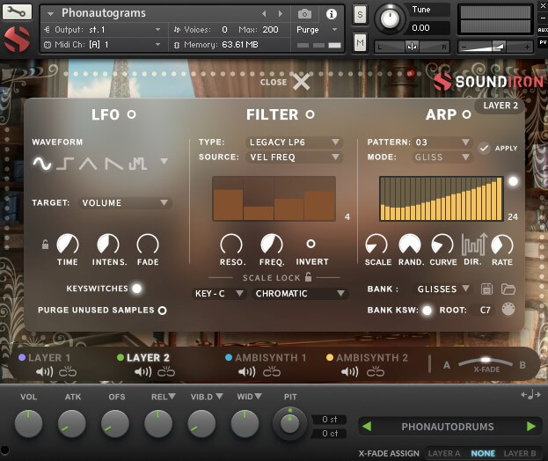Mute Layer 1 using its speaker icon
Screen dimensions: 548x461
(x=44, y=371)
